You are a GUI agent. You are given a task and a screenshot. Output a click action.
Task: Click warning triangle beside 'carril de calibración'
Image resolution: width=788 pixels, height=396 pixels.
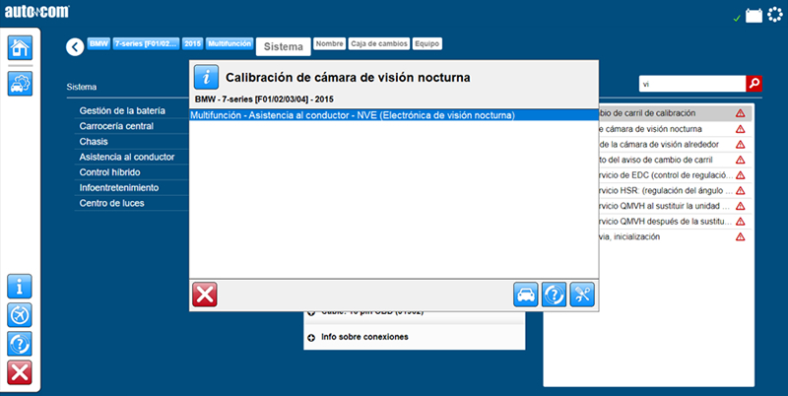pyautogui.click(x=741, y=113)
